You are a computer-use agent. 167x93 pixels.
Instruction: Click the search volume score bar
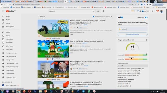tap(136, 55)
